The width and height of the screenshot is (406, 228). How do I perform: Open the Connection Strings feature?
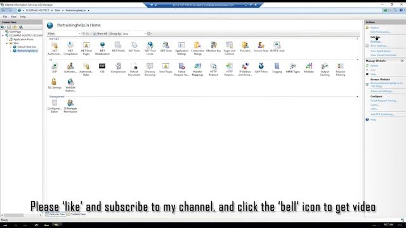pos(197,48)
